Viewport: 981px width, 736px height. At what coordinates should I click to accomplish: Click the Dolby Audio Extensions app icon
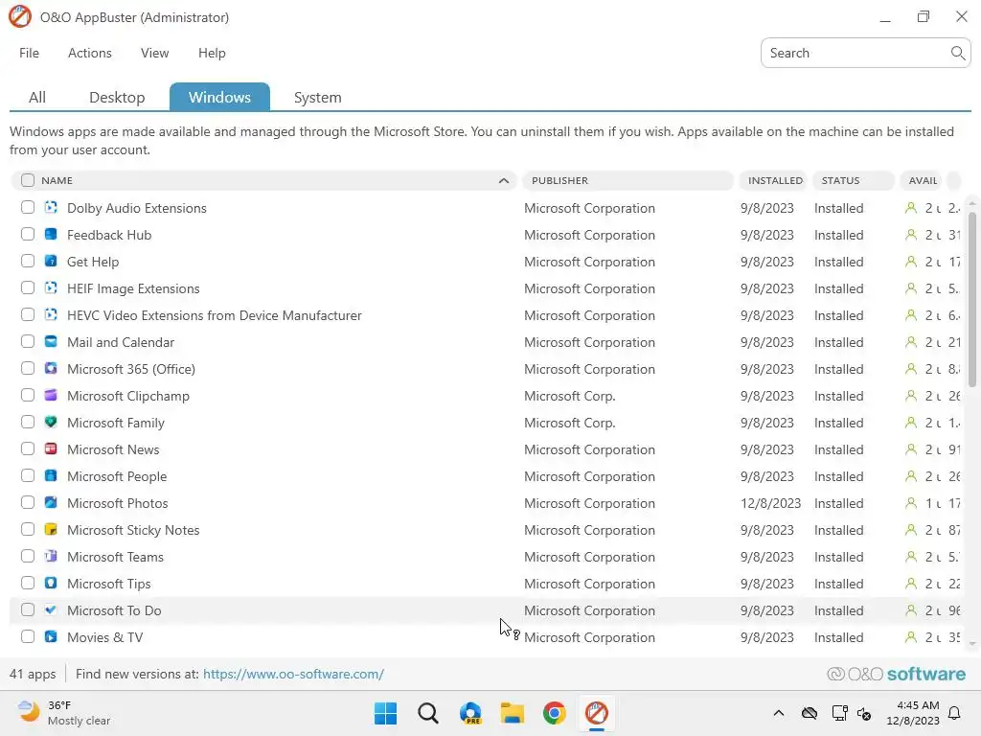click(52, 207)
